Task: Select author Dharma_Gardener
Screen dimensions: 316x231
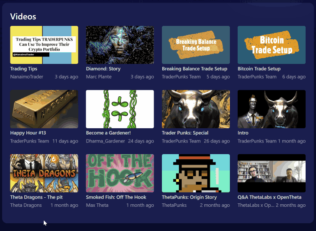Action: point(105,141)
